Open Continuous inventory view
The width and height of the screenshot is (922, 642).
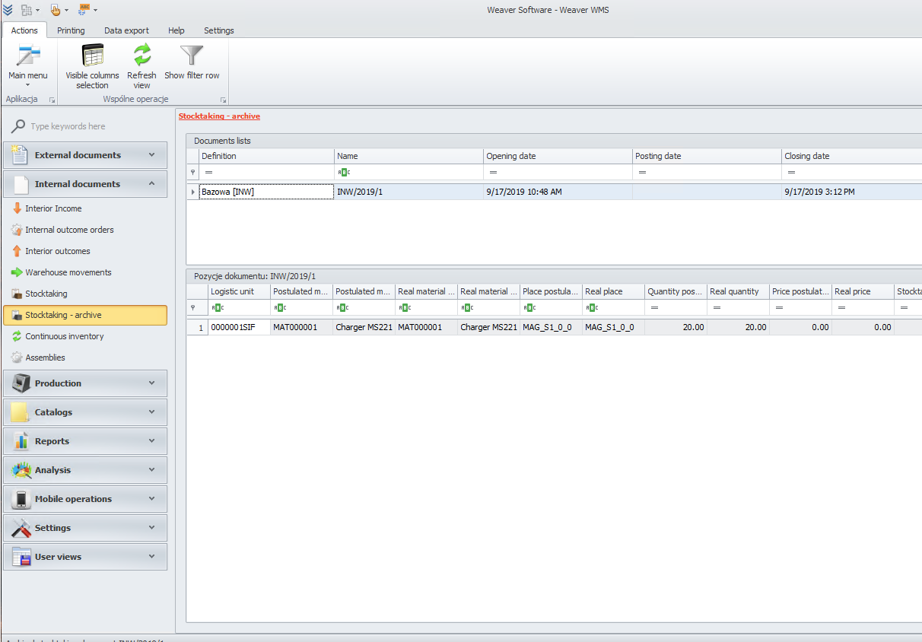tap(65, 336)
